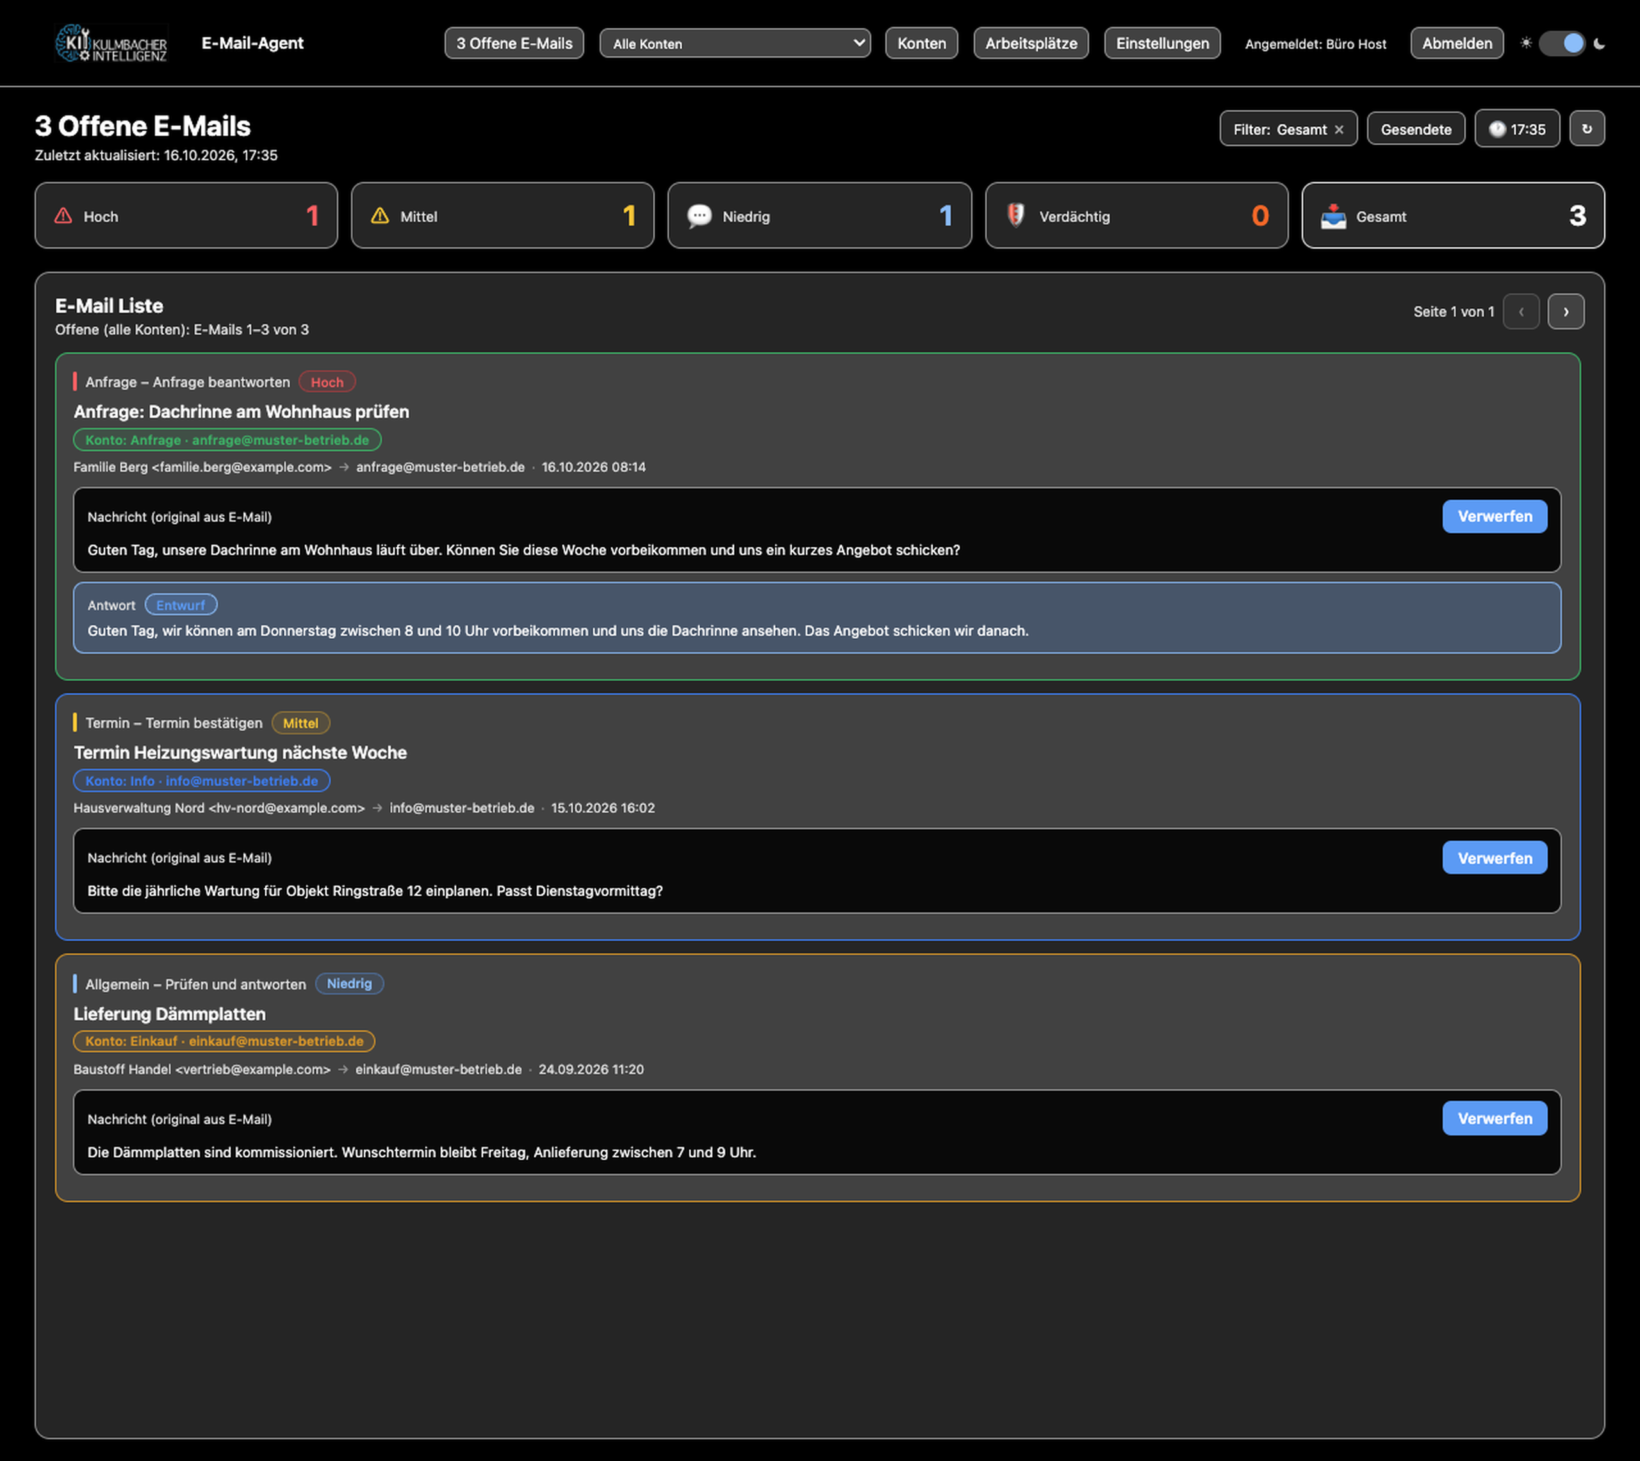Click subject 'Lieferung Dämmplatten'
The width and height of the screenshot is (1640, 1461).
[169, 1014]
